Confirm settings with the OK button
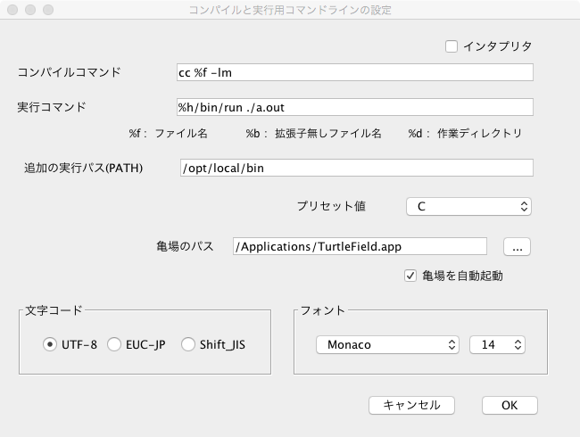 tap(510, 405)
